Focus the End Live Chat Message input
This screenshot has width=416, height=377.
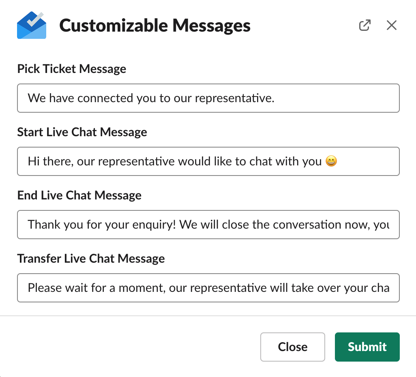coord(208,225)
